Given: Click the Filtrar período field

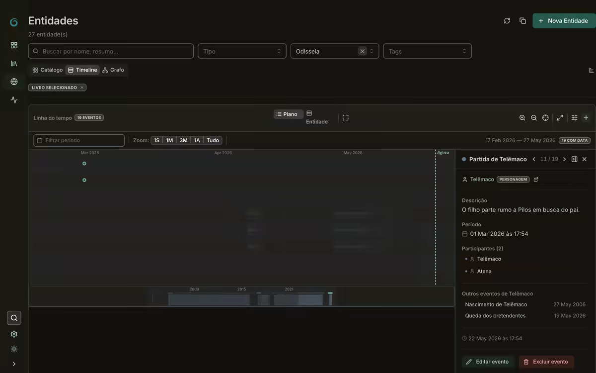Looking at the screenshot, I should [x=79, y=140].
